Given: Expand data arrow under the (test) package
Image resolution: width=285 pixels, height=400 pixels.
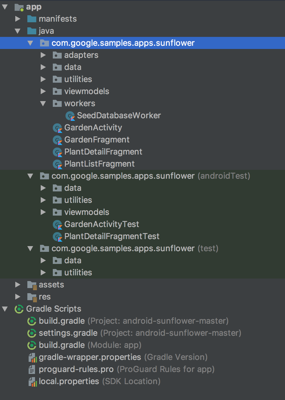Looking at the screenshot, I should tap(43, 260).
